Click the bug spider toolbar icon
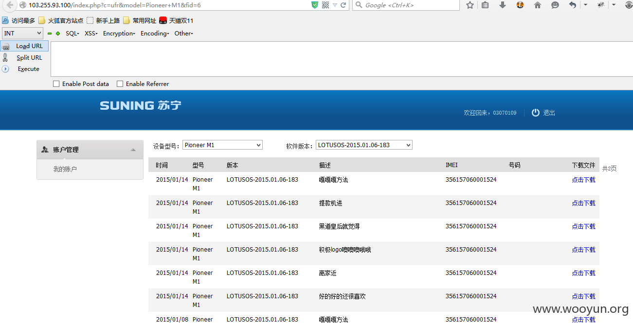Image resolution: width=633 pixels, height=323 pixels. 601,5
